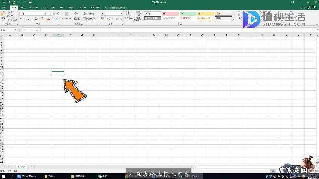Toggle Bold formatting

21,19
